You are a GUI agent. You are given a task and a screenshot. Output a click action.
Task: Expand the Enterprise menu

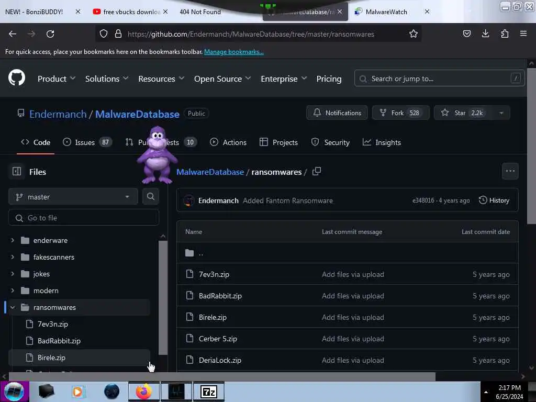pos(284,79)
